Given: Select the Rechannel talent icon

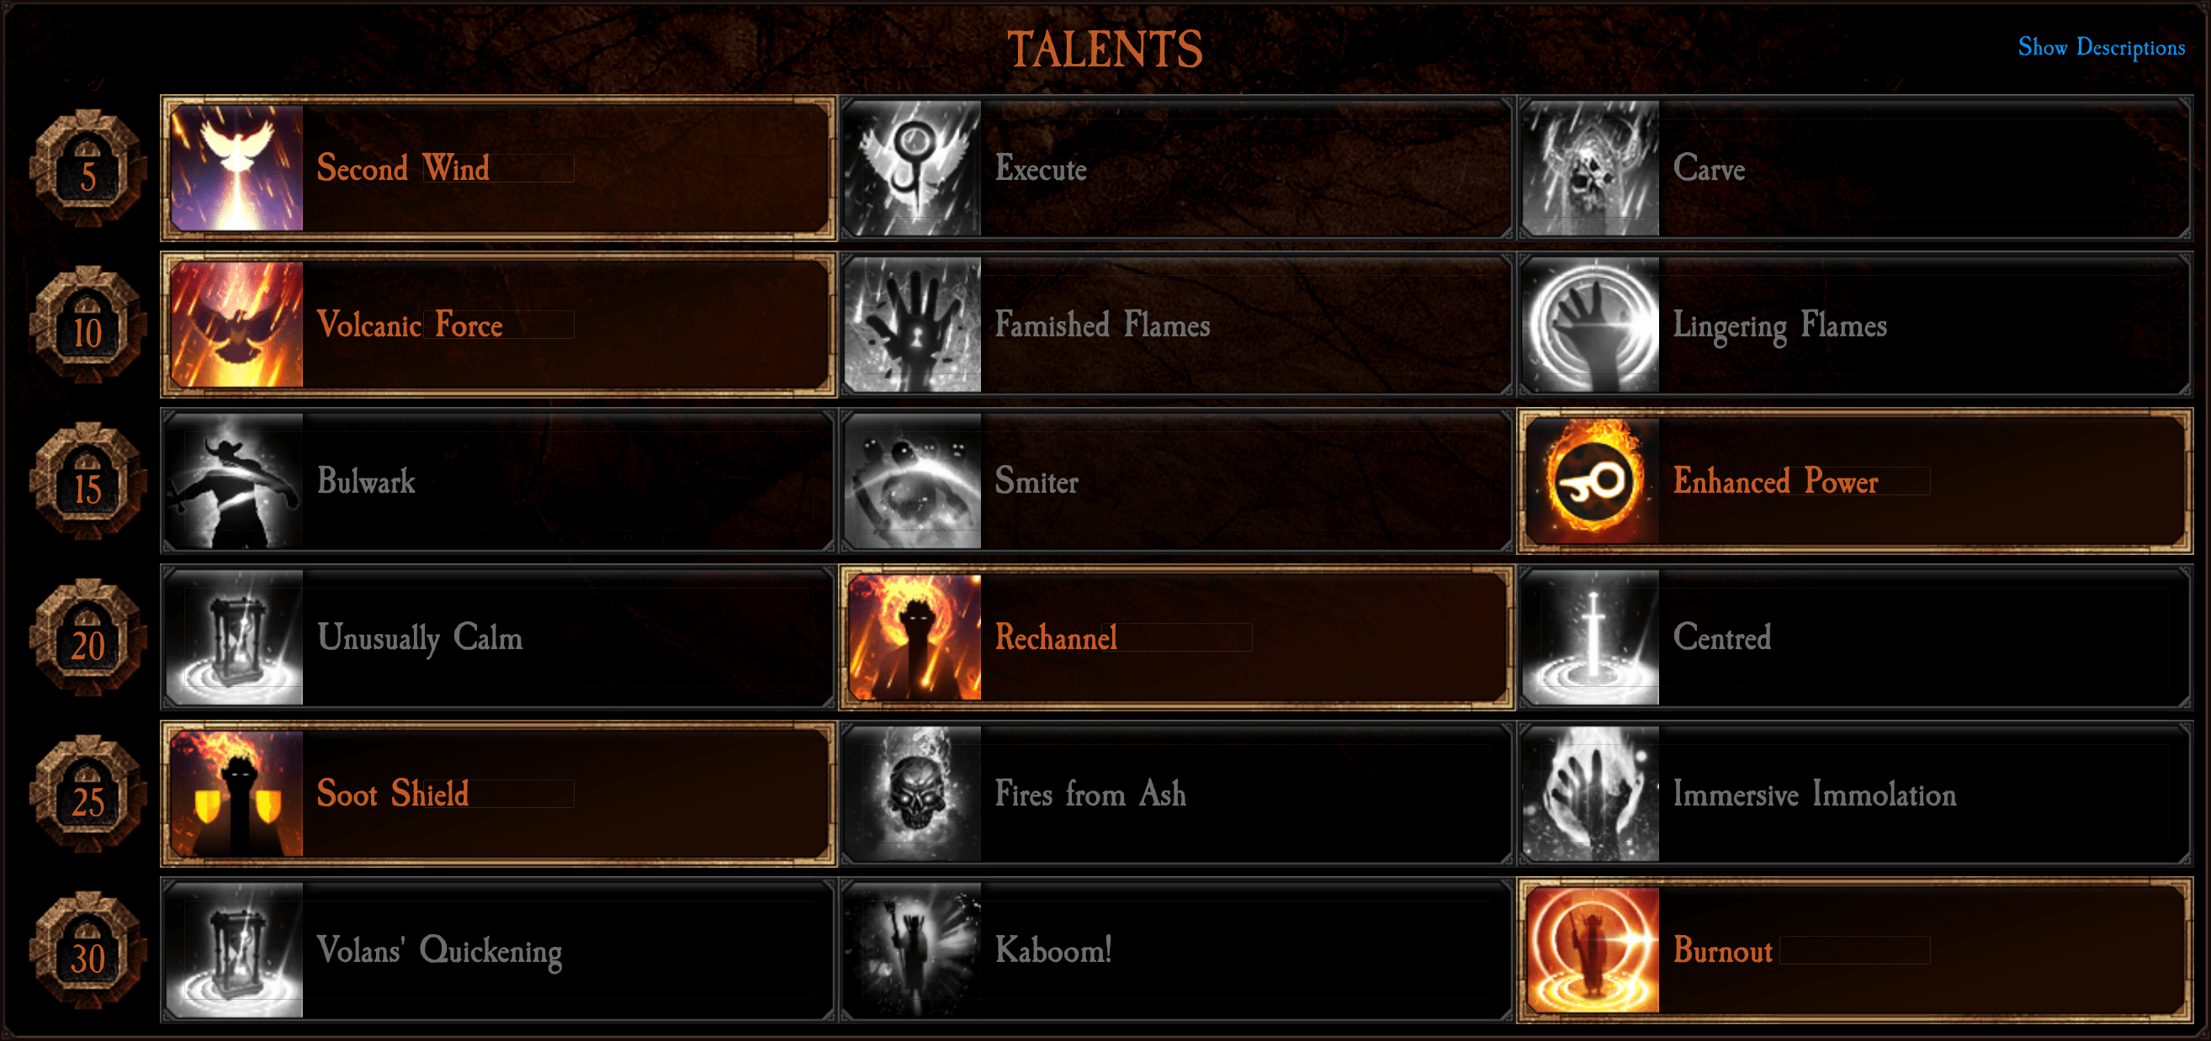Looking at the screenshot, I should (x=915, y=637).
